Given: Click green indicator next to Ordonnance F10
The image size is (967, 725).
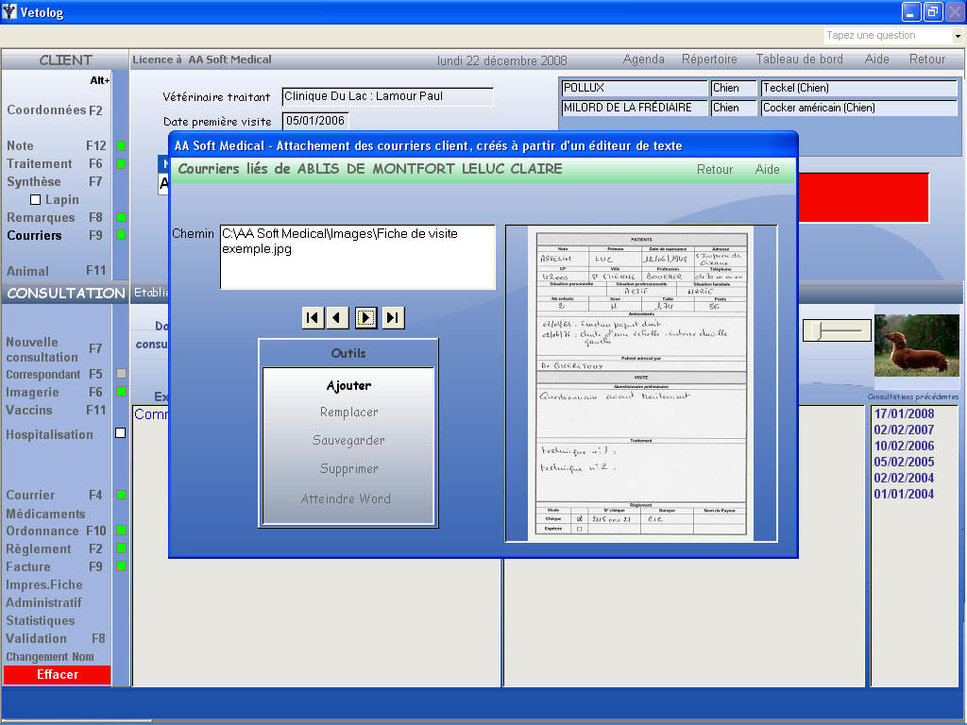Looking at the screenshot, I should 121,531.
